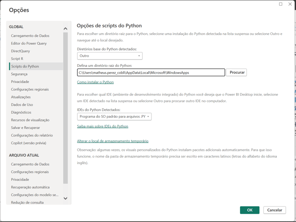Click sidebar scroll up arrow
The image size is (296, 222).
[x=65, y=28]
